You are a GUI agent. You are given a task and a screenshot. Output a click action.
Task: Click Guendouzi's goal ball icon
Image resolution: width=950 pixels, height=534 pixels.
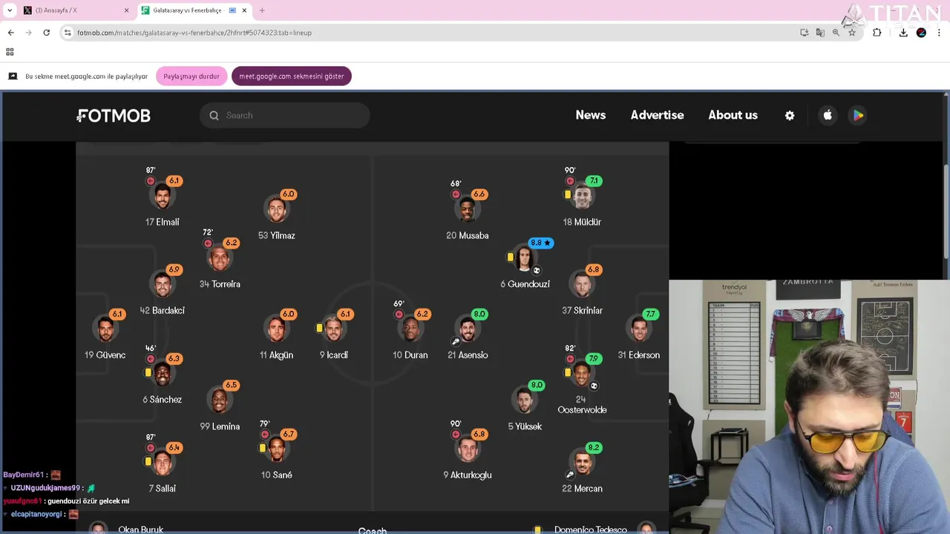click(537, 271)
